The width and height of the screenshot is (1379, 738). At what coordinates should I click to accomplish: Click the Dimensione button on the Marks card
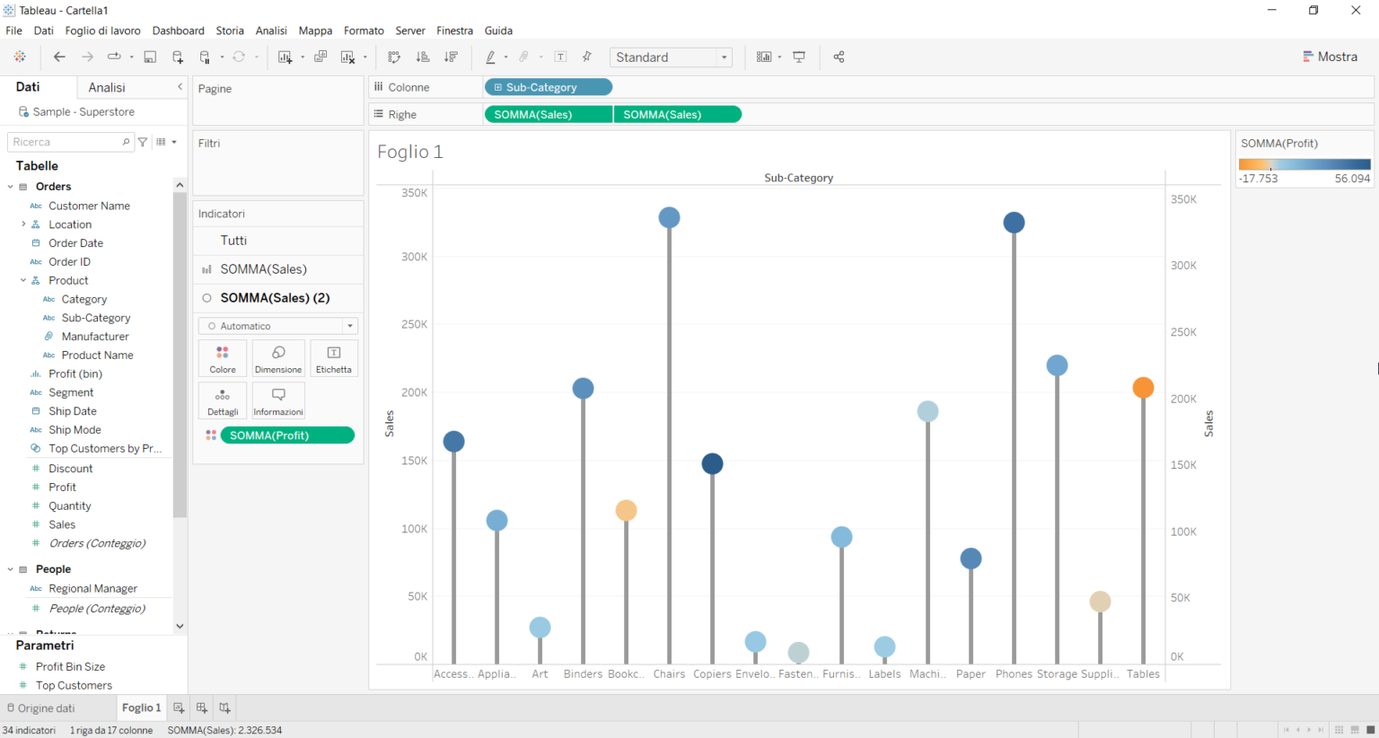pos(278,357)
